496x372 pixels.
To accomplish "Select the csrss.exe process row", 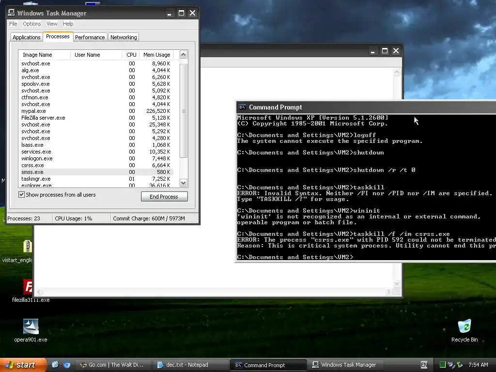I will click(x=96, y=165).
